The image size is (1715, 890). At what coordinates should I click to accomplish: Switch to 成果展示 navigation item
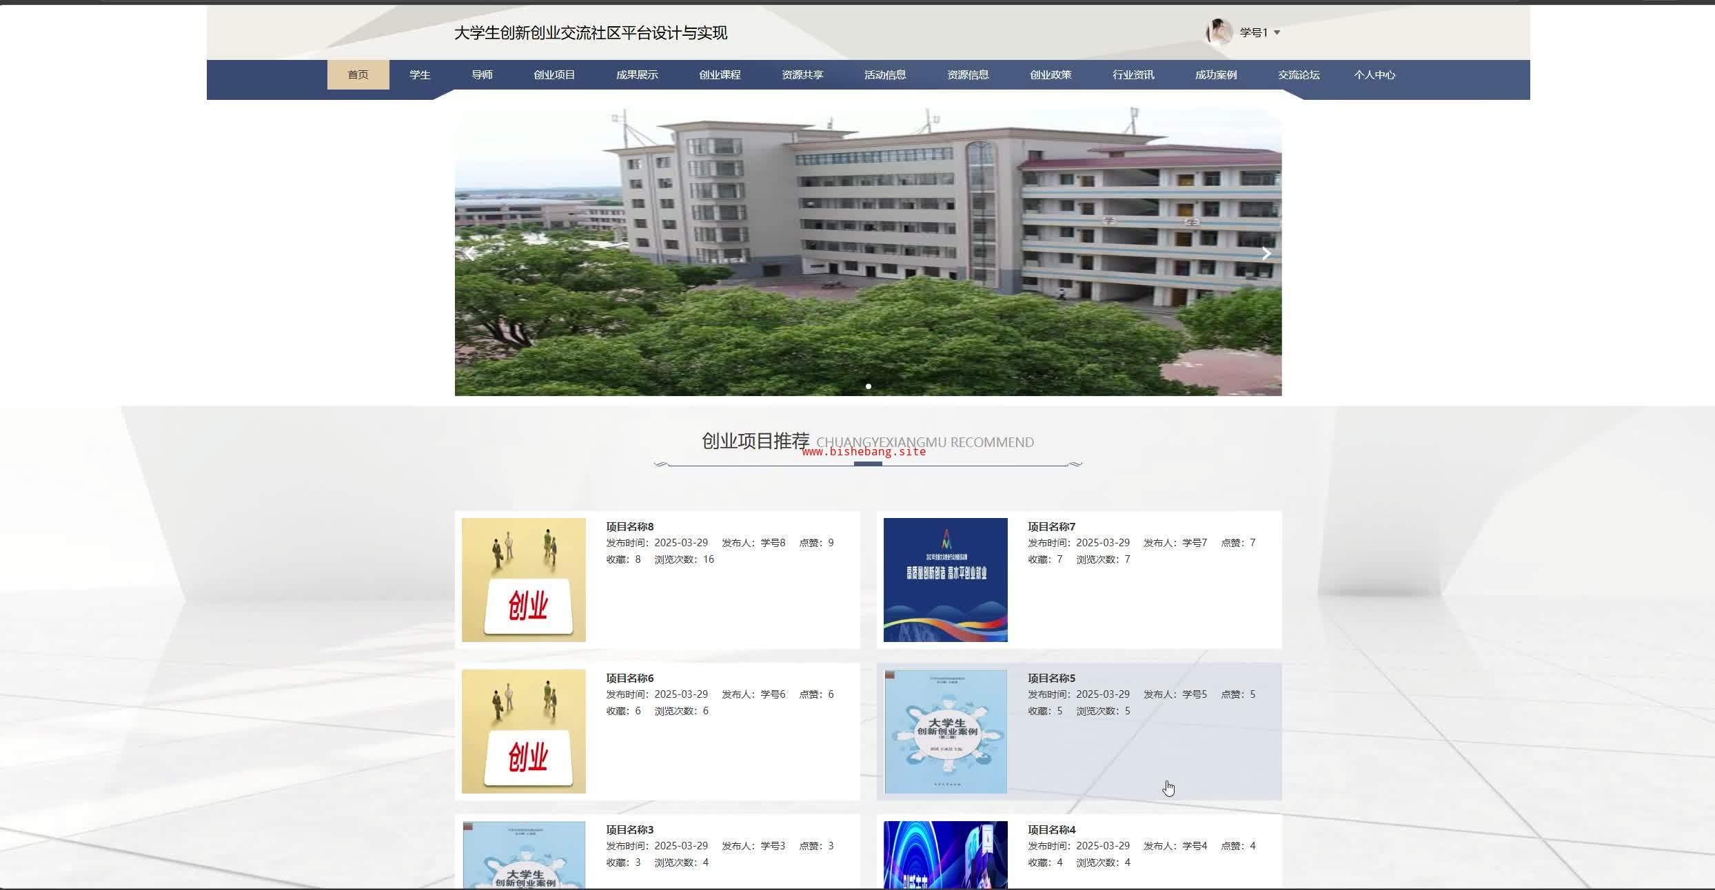636,74
